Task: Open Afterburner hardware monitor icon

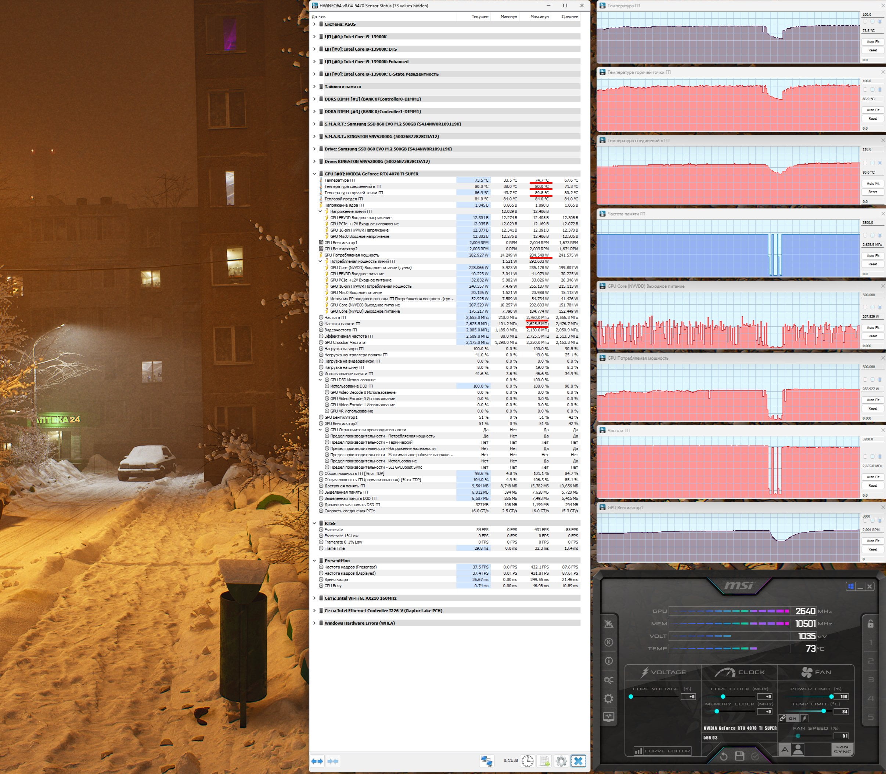Action: click(609, 717)
